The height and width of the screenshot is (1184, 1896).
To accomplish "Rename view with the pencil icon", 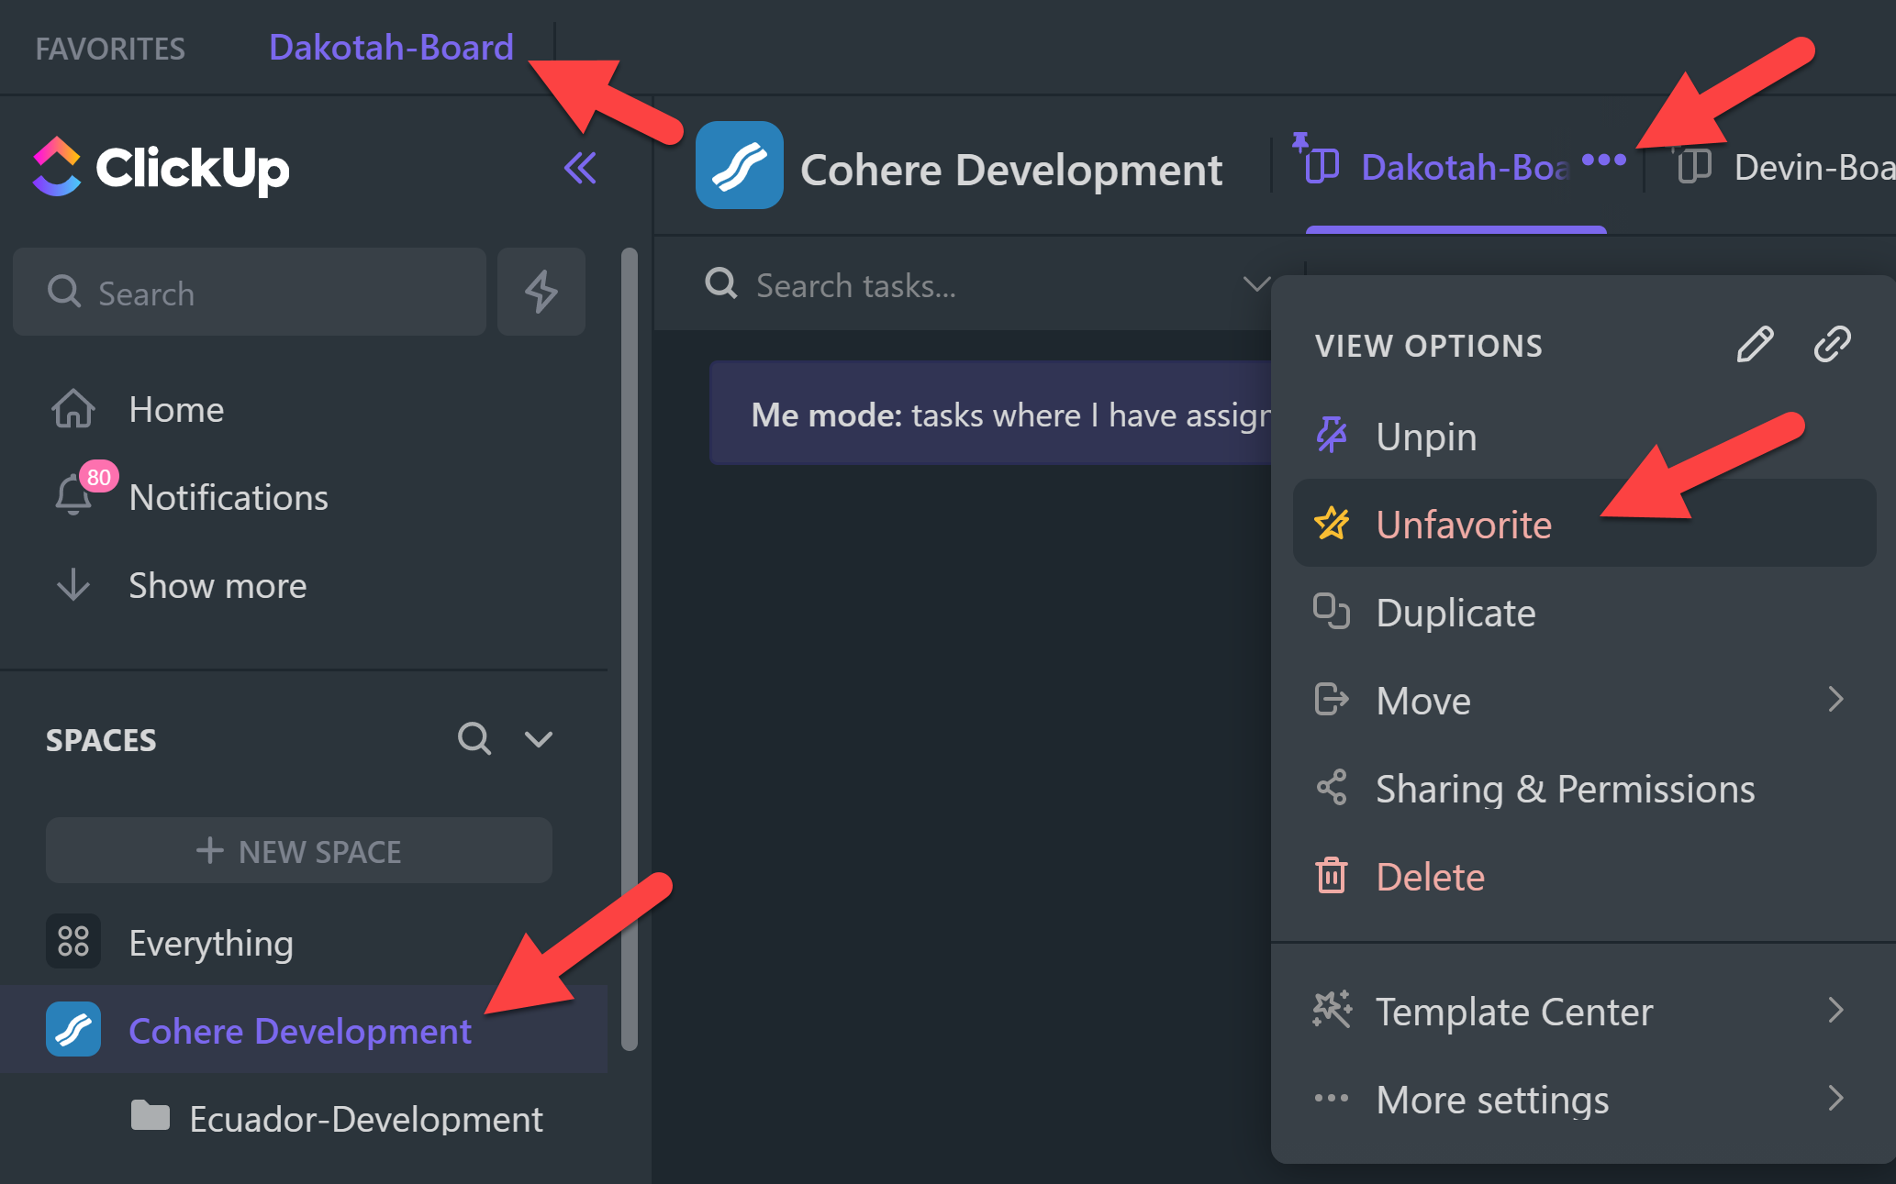I will pos(1755,345).
